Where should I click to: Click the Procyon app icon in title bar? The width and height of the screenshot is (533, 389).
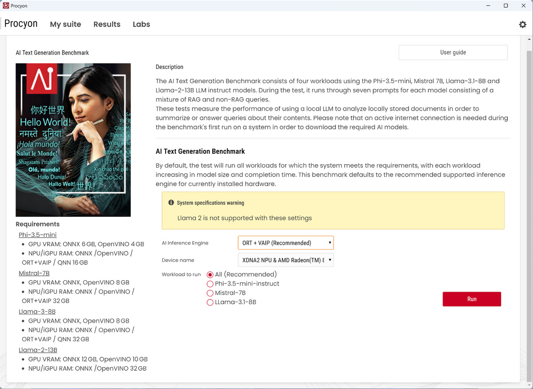pyautogui.click(x=6, y=5)
